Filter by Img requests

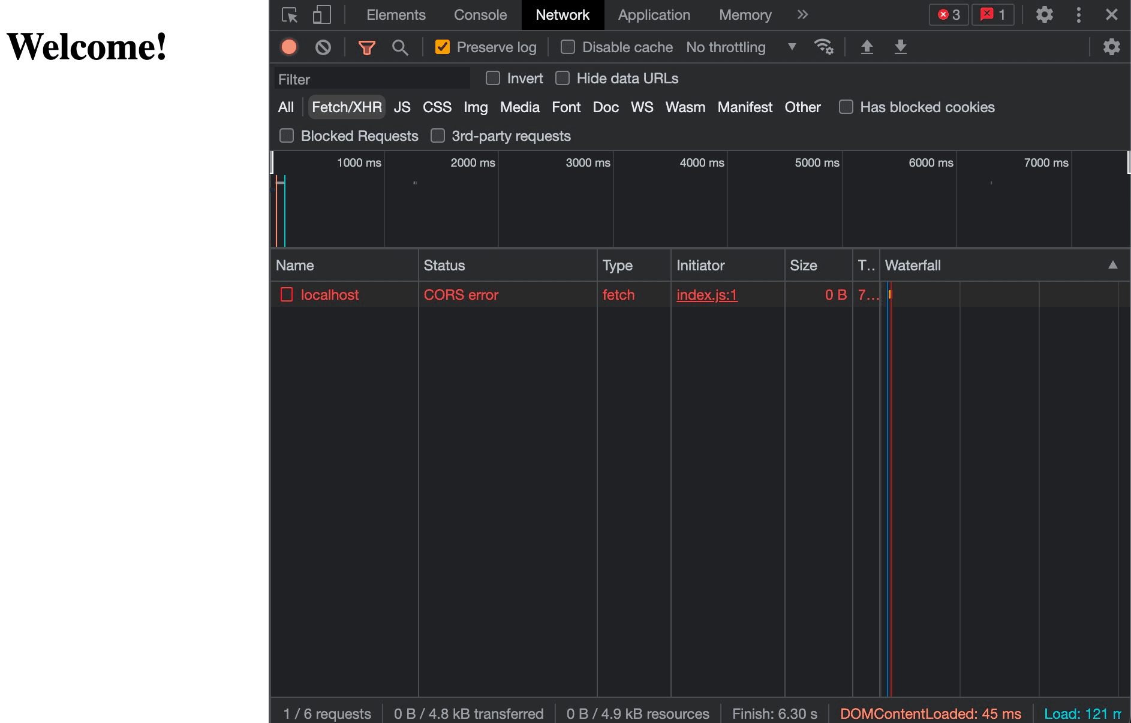[476, 107]
